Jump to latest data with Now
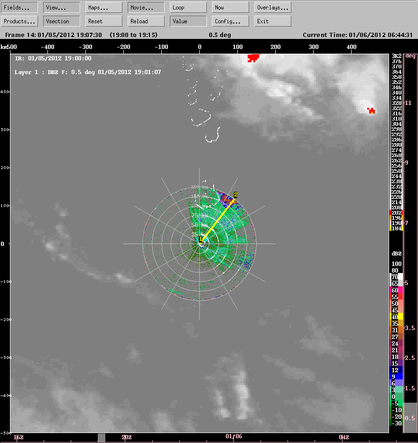The height and width of the screenshot is (443, 418). 230,7
